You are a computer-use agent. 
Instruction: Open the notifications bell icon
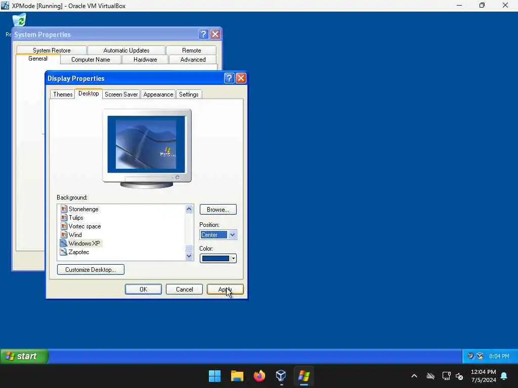tap(504, 376)
